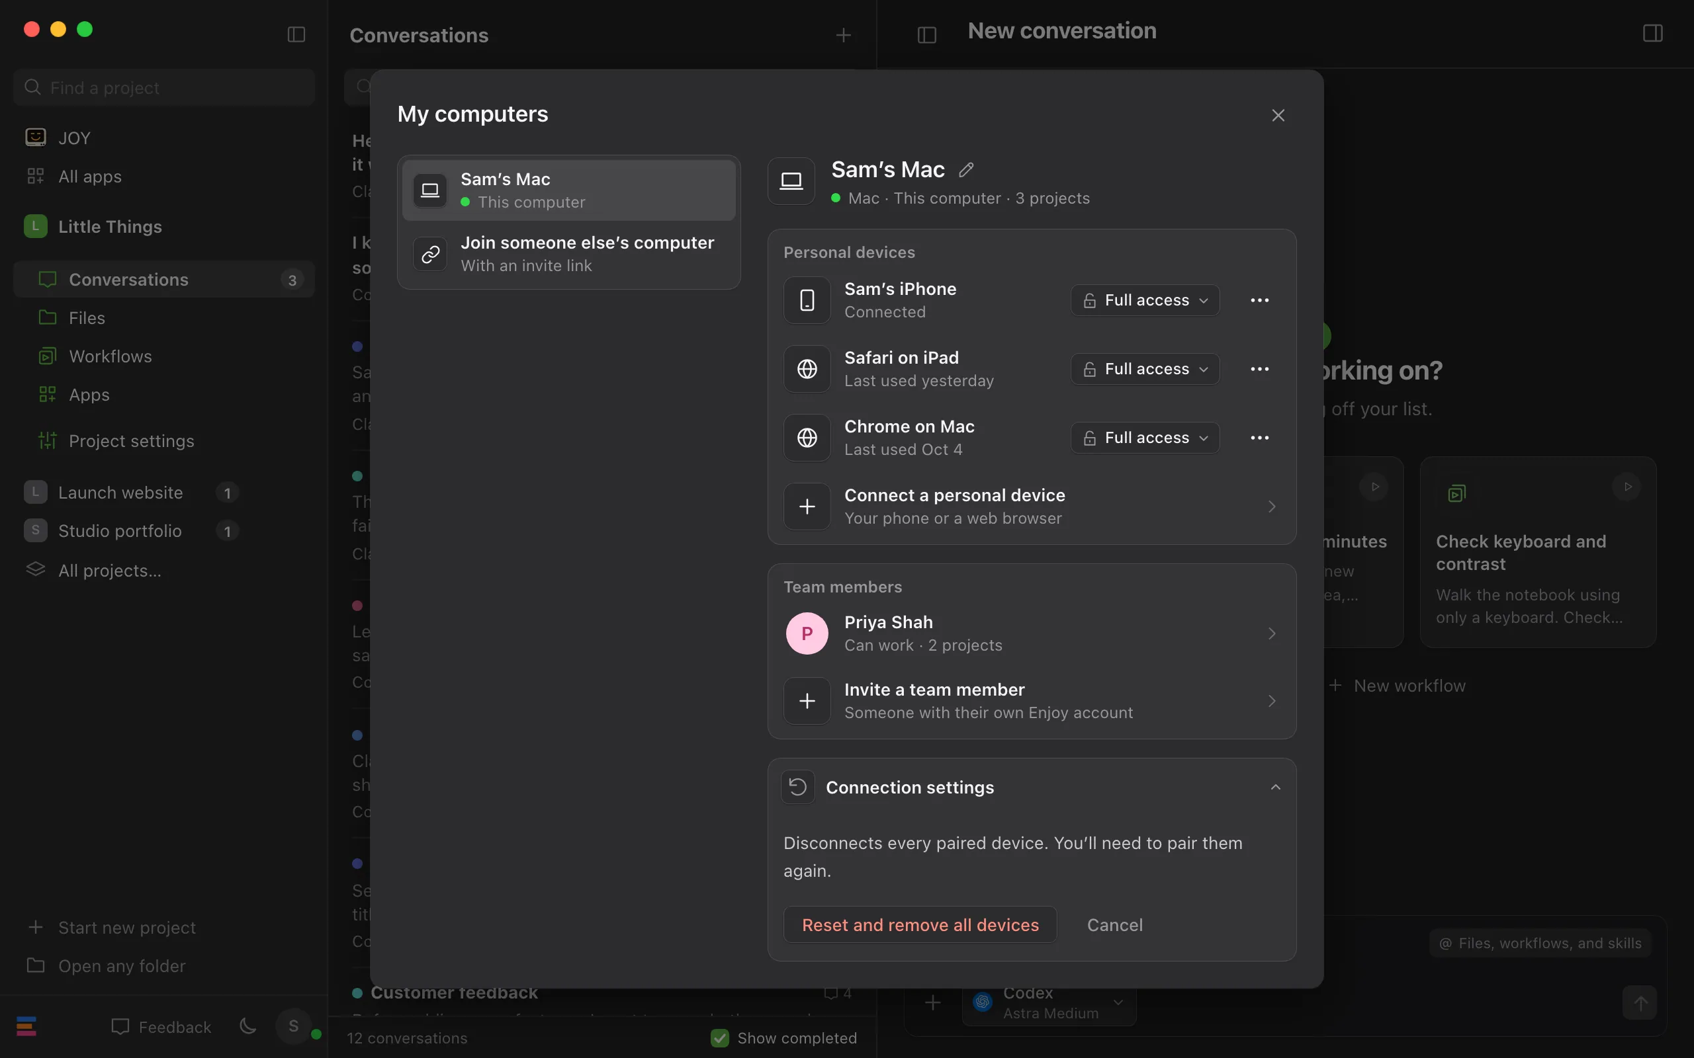Open Workflows in the sidebar
This screenshot has width=1694, height=1058.
click(x=164, y=356)
